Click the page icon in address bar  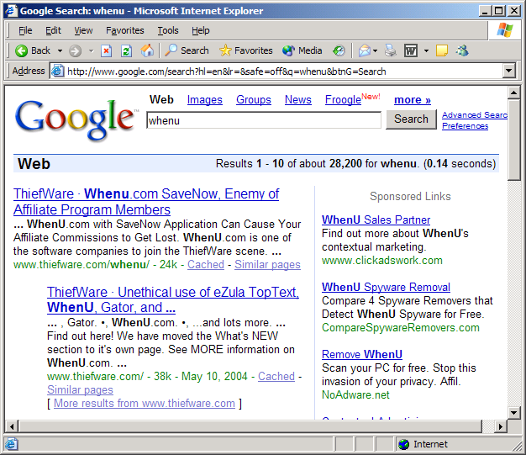[x=57, y=71]
